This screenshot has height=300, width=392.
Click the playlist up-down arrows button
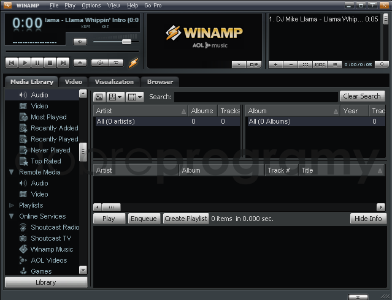click(382, 64)
